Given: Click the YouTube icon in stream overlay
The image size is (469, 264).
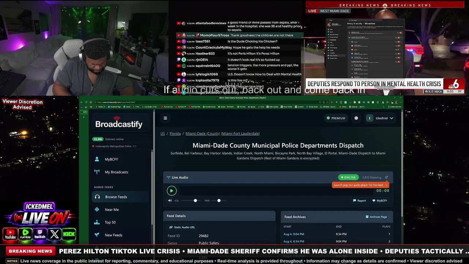Looking at the screenshot, I should 10,234.
